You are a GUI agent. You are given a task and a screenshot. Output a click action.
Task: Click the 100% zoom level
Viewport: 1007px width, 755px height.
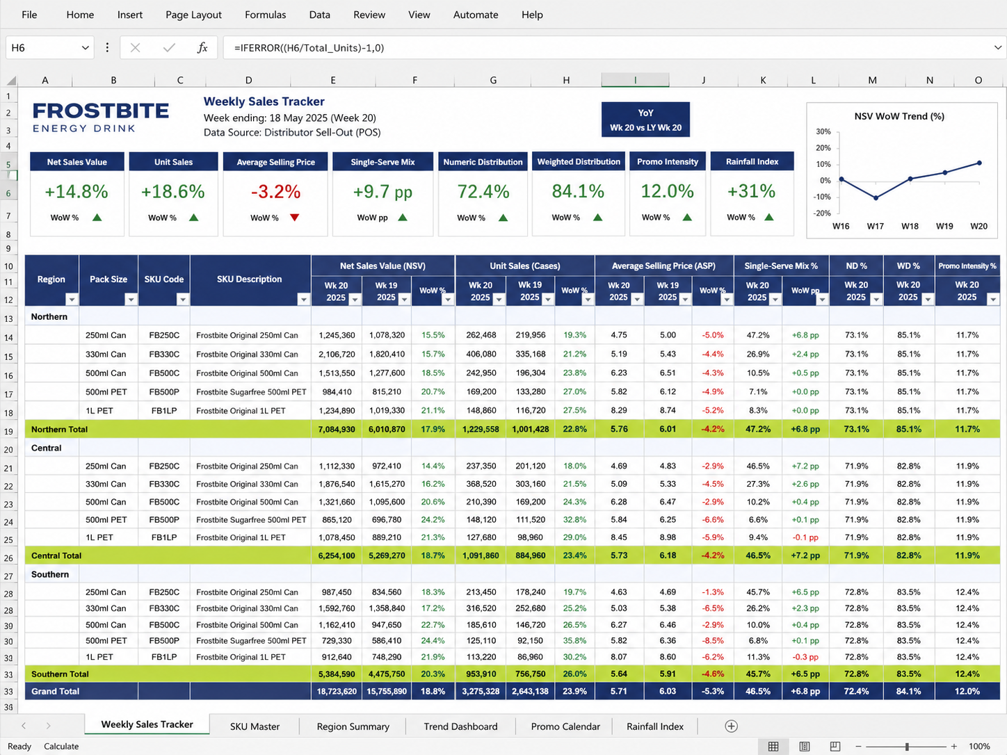pyautogui.click(x=979, y=747)
